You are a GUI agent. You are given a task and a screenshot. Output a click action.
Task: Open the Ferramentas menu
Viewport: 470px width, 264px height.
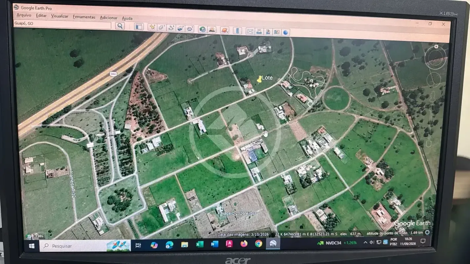[x=84, y=17]
